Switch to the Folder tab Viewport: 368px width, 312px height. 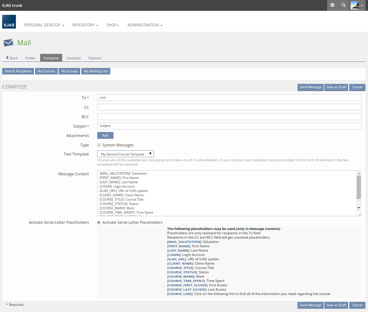point(30,58)
